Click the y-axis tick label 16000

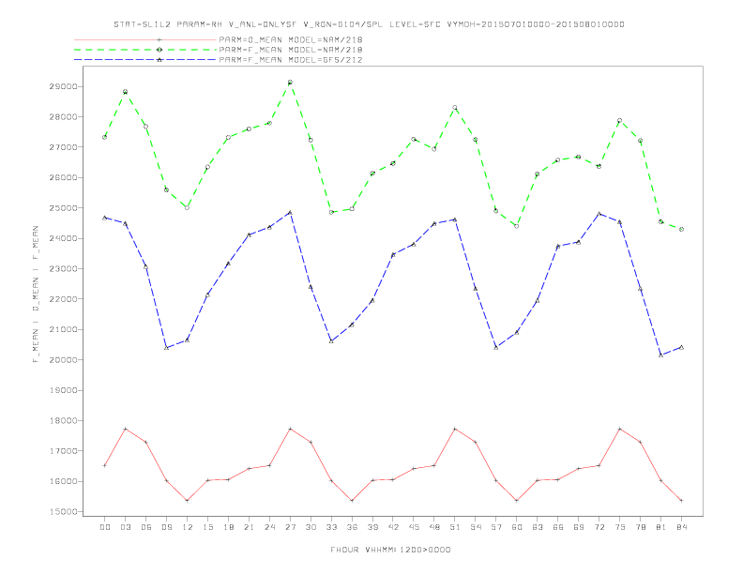tap(64, 482)
